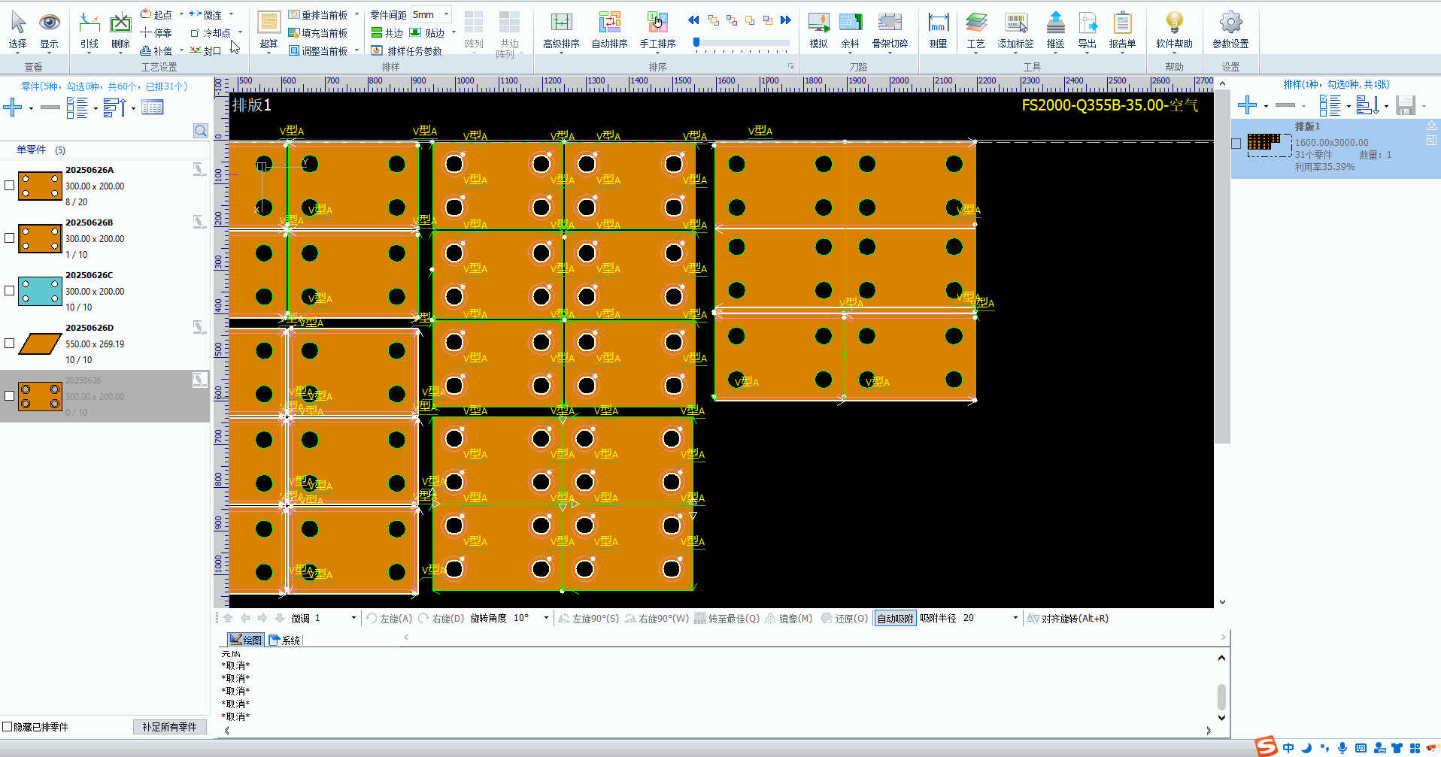The image size is (1441, 757).
Task: Expand the 吸附半径 20 dropdown
Action: click(1015, 618)
